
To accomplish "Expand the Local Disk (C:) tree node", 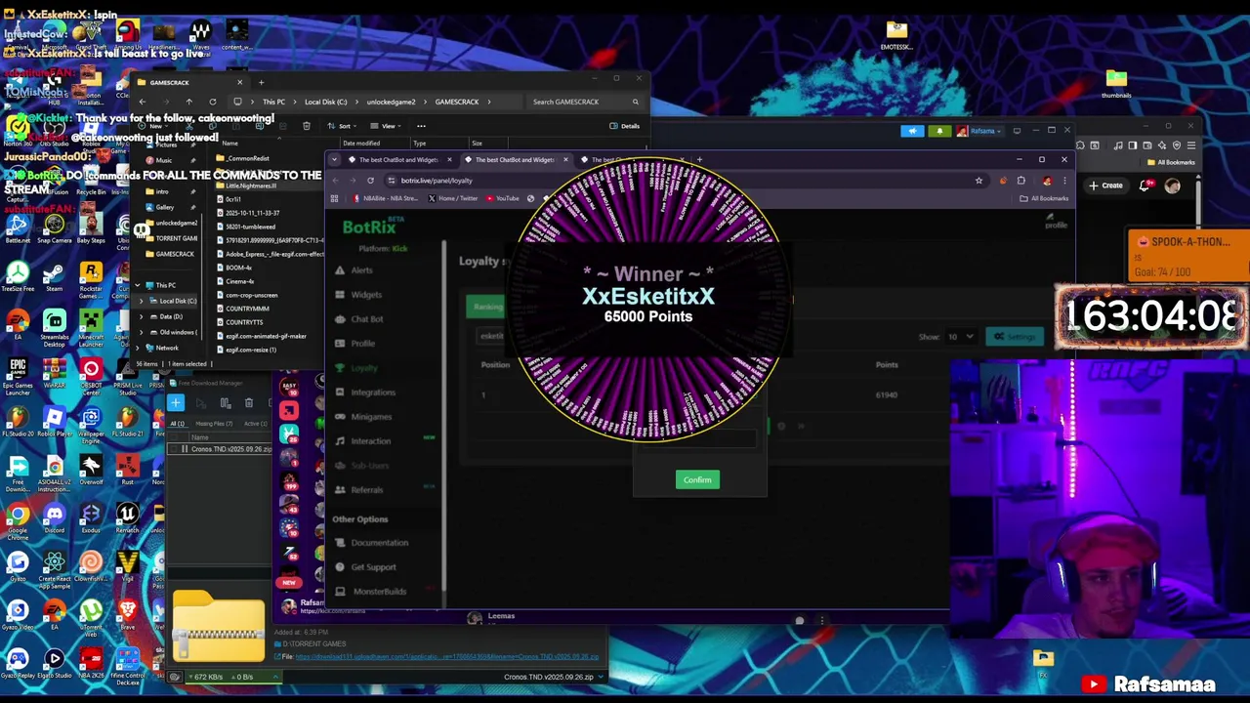I will (x=141, y=301).
